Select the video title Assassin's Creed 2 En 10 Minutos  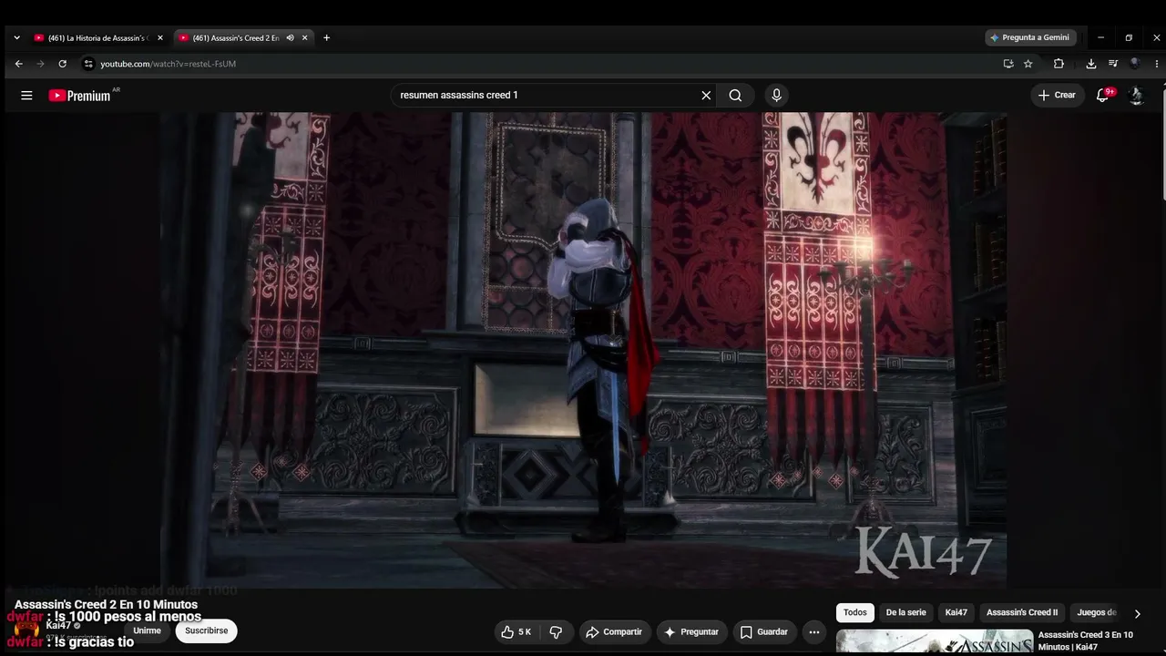pos(106,604)
